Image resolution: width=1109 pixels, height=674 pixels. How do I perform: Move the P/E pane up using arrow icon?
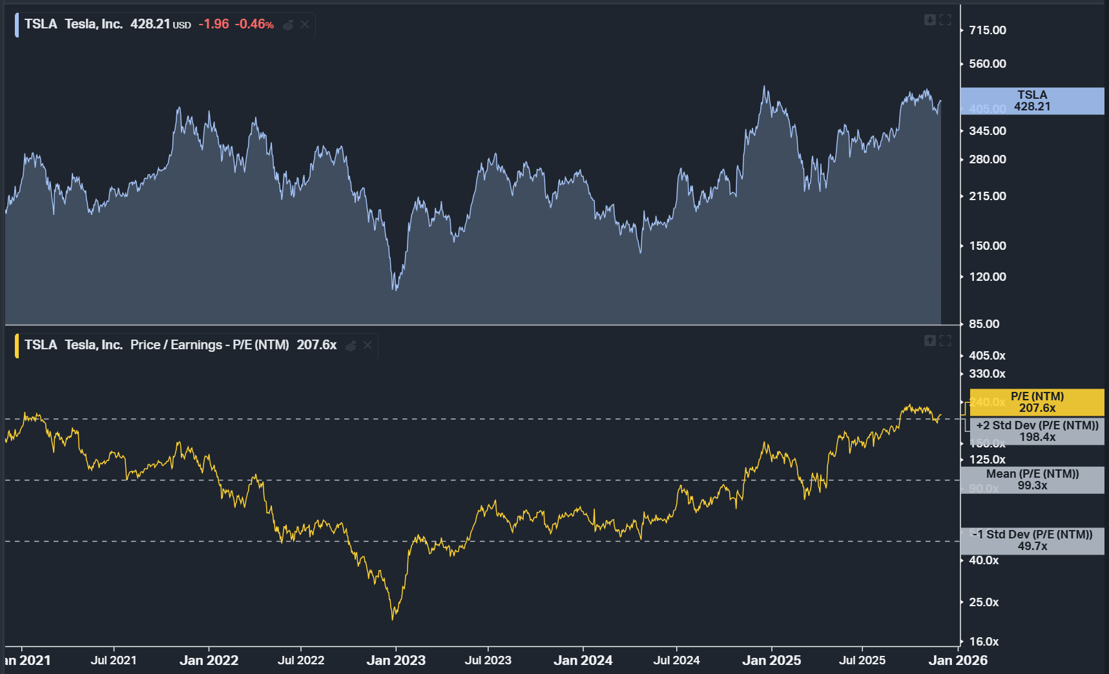930,340
